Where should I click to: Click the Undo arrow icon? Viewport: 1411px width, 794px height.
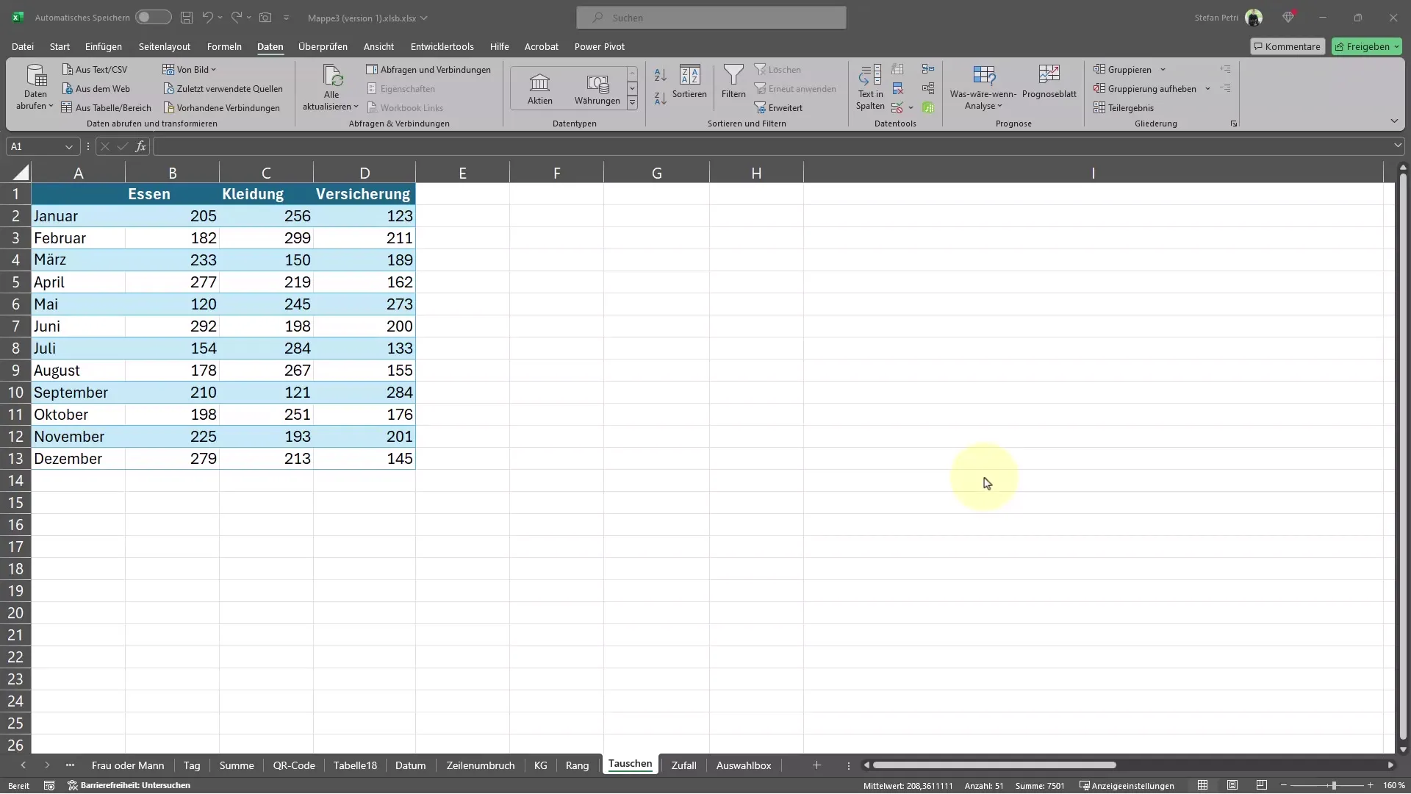[208, 17]
